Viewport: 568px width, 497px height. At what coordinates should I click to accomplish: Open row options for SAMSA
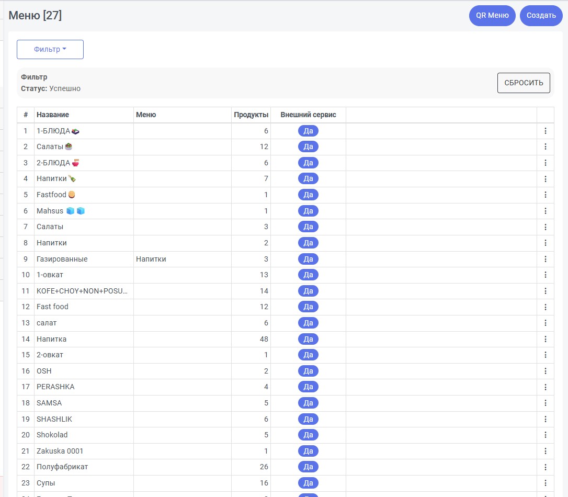(x=545, y=403)
